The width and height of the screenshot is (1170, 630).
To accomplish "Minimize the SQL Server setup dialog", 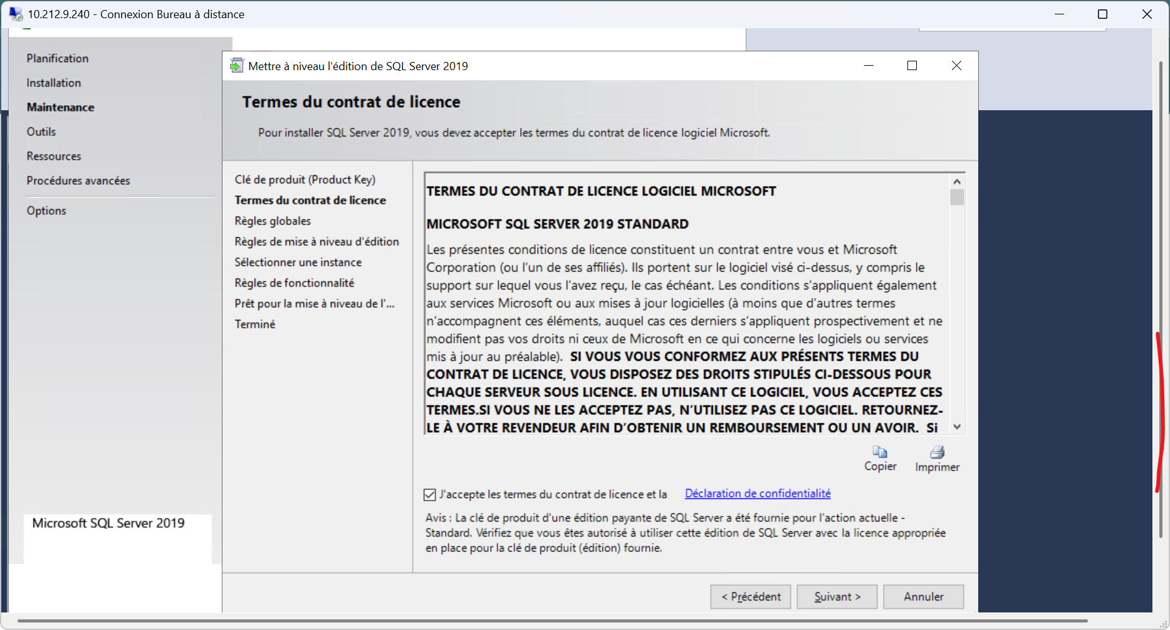I will click(869, 66).
